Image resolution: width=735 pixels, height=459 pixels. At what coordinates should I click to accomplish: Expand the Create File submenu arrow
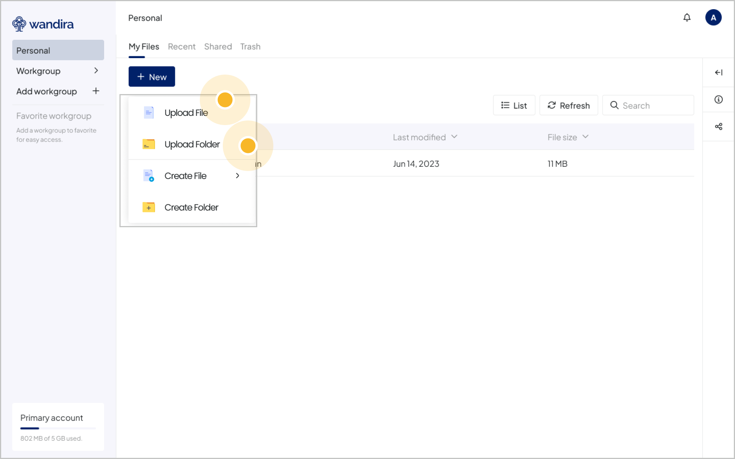pyautogui.click(x=237, y=176)
